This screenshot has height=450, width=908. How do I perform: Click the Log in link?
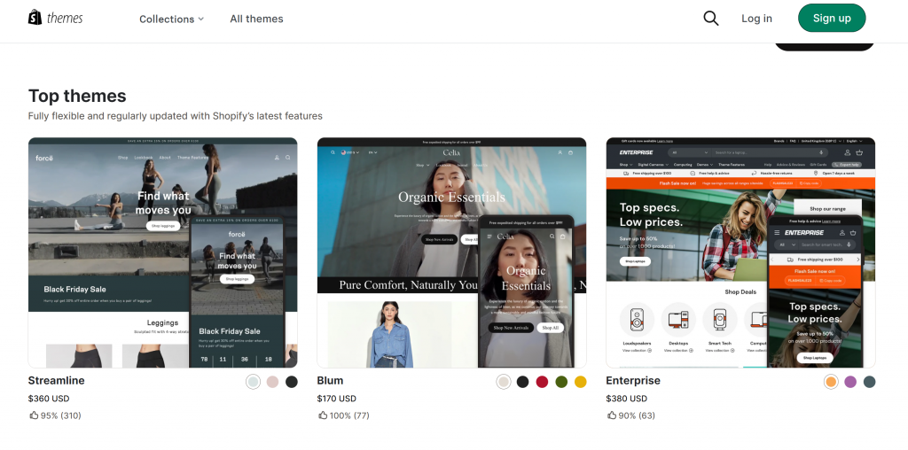tap(756, 19)
